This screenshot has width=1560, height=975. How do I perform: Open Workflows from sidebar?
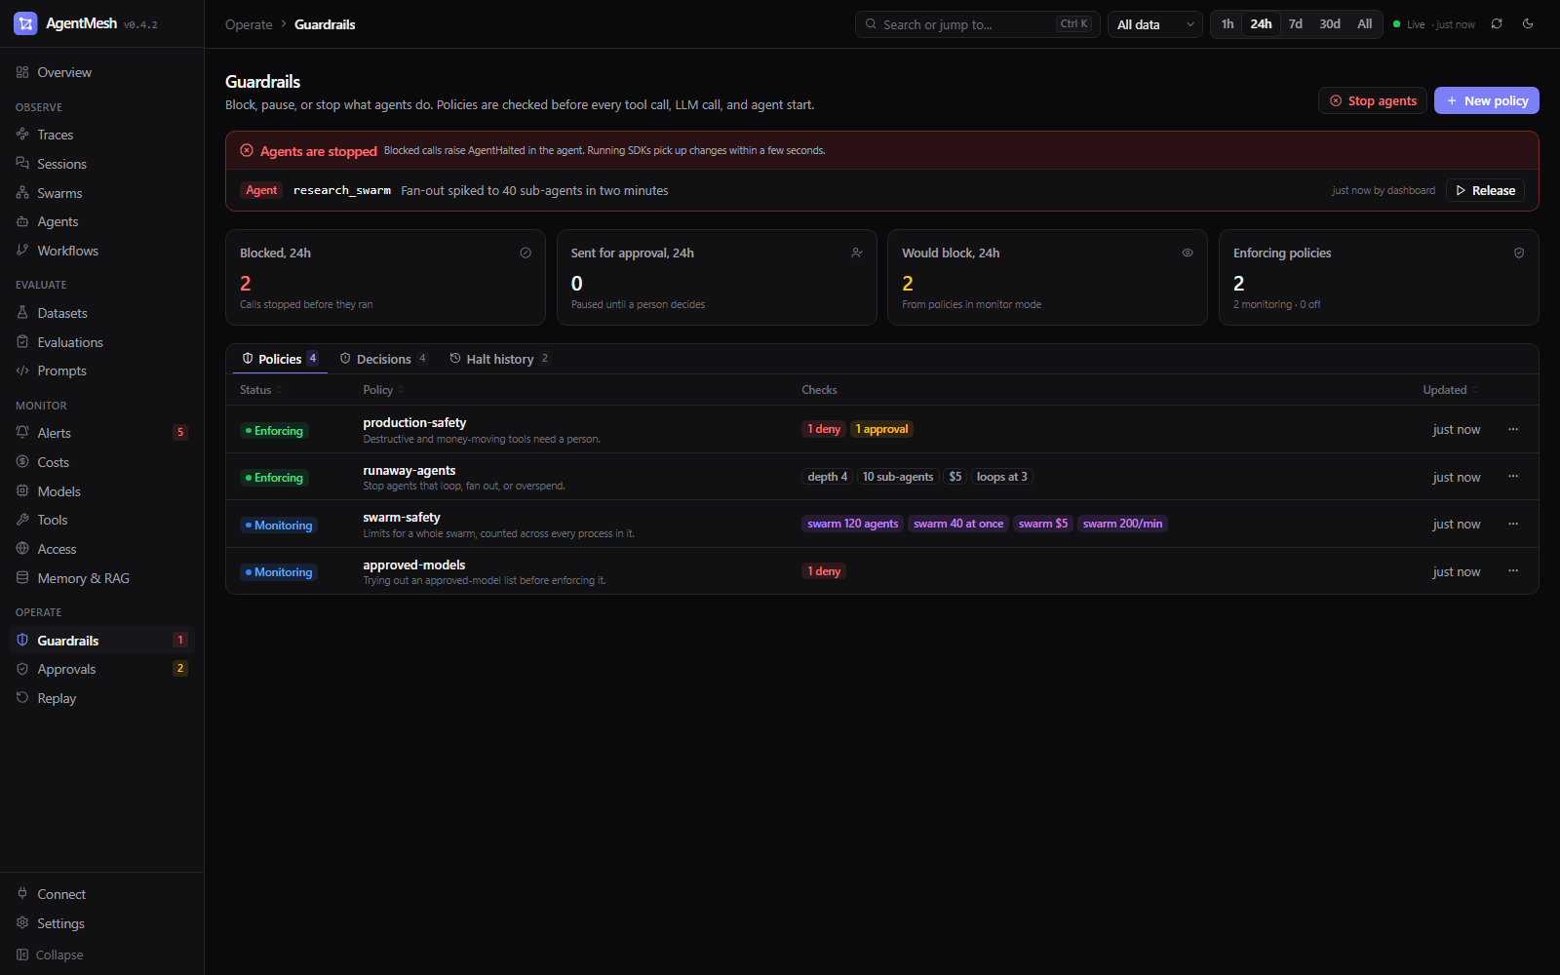101,251
